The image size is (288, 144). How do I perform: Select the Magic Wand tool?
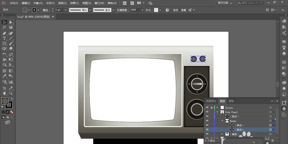4,28
